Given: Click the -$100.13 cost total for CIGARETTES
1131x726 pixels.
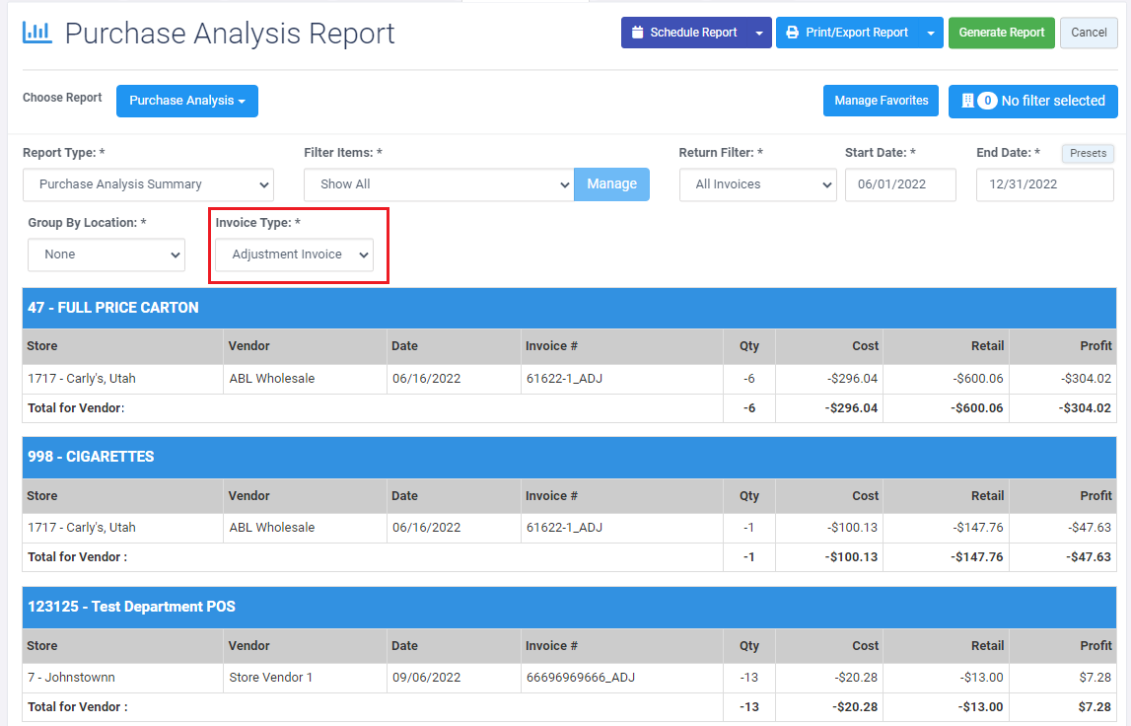Looking at the screenshot, I should (851, 557).
